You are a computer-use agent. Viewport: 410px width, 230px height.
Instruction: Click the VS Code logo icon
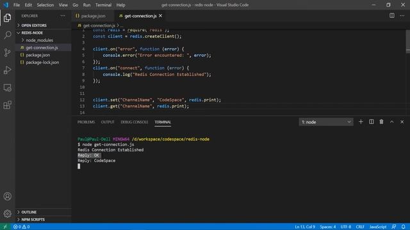(6, 4)
